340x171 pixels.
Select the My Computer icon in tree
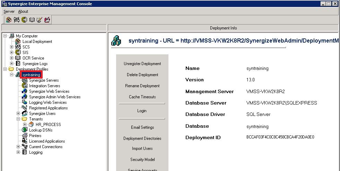tap(11, 36)
